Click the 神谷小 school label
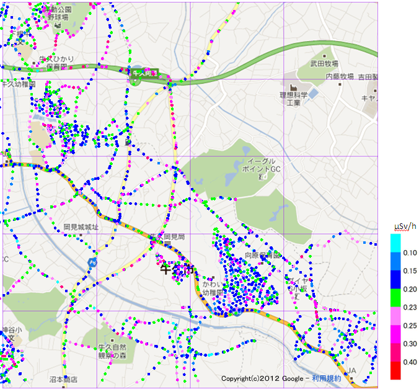This screenshot has width=419, height=389. (12, 330)
